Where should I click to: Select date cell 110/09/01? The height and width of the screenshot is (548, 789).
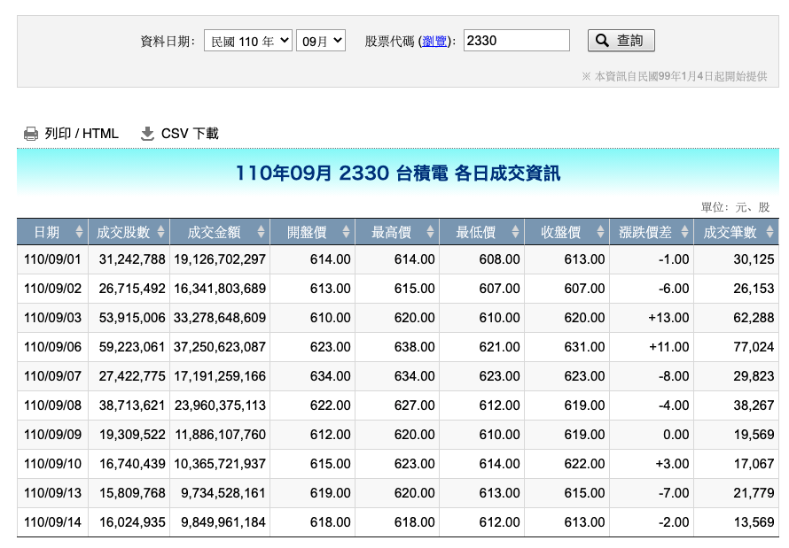click(x=52, y=259)
